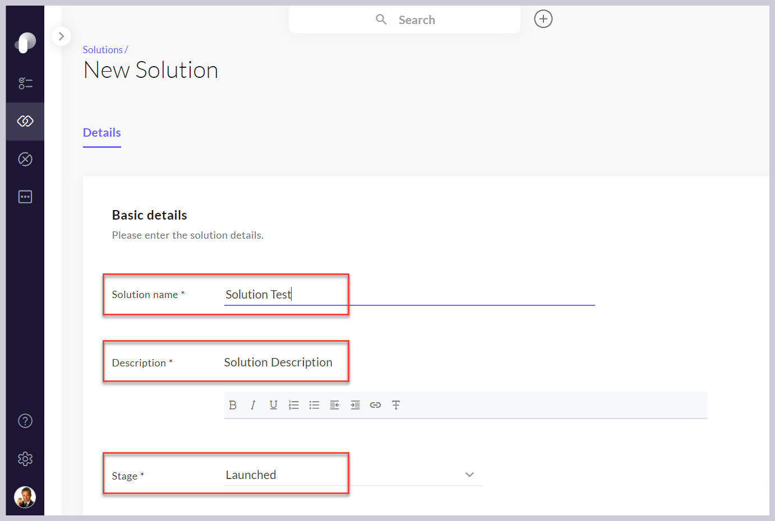Click the 'Stage *' label

(x=128, y=476)
